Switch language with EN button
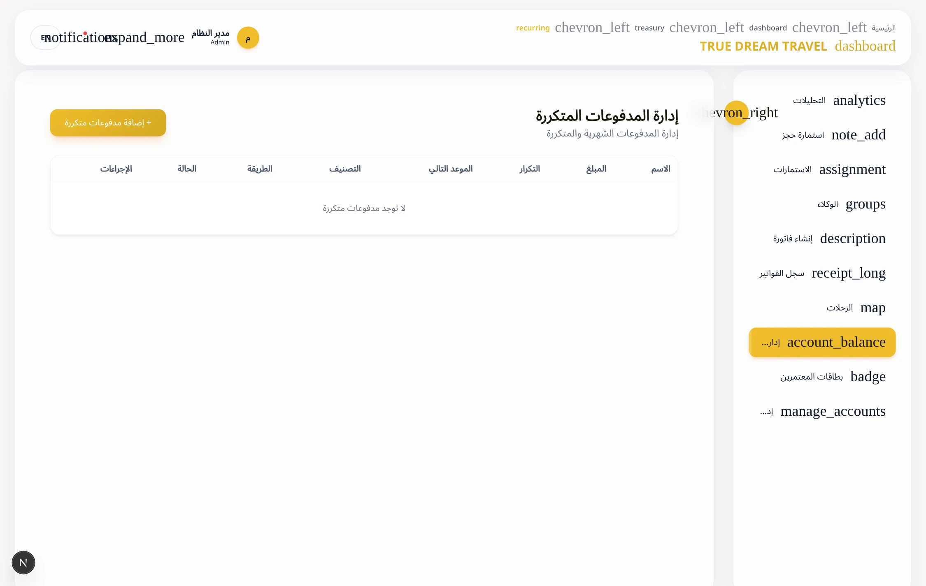The image size is (926, 586). click(x=45, y=38)
